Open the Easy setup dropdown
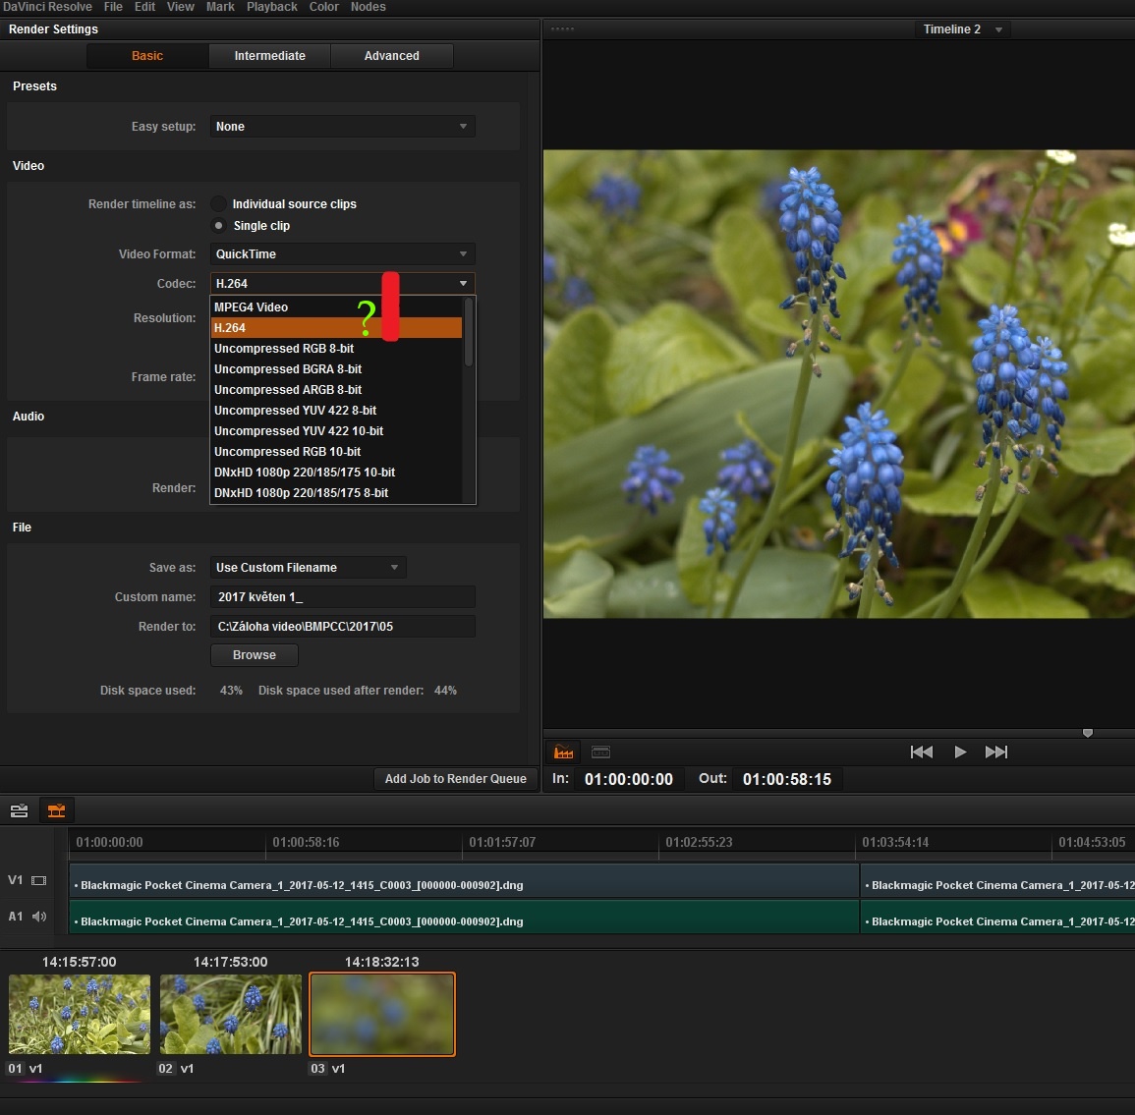 click(x=342, y=127)
